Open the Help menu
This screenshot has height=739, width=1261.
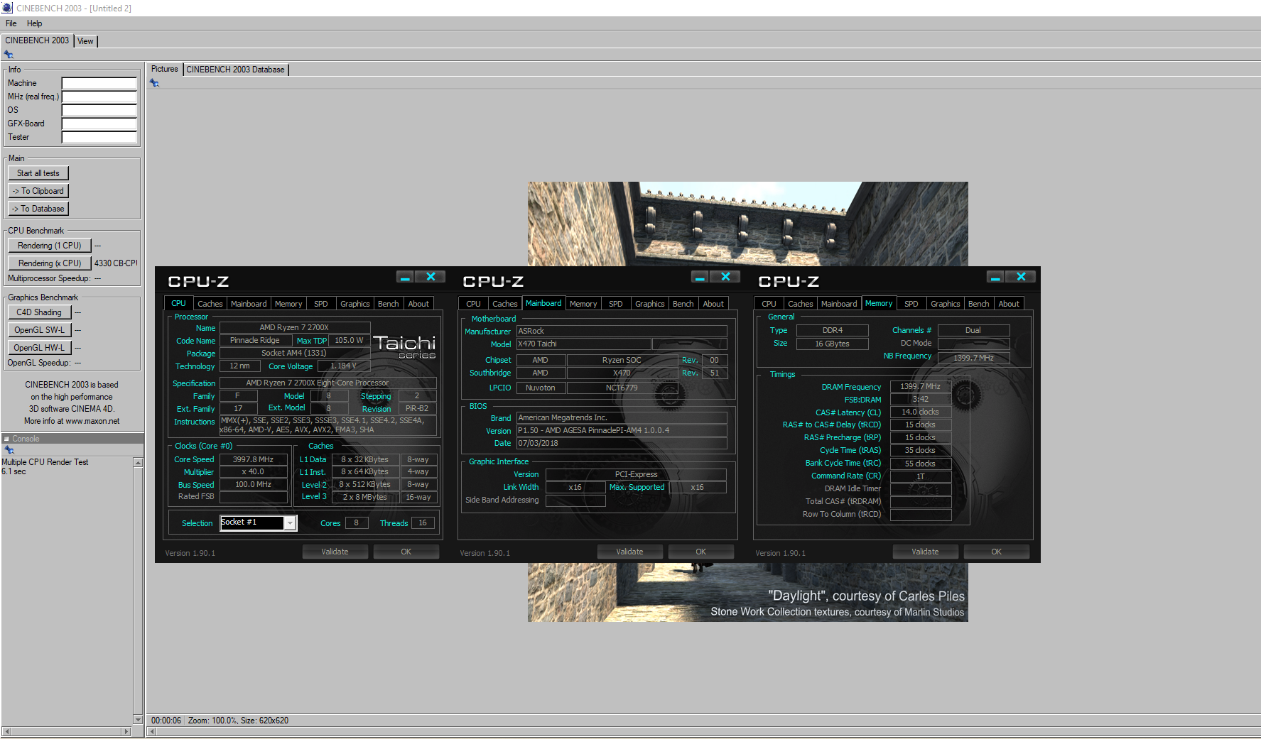(34, 23)
